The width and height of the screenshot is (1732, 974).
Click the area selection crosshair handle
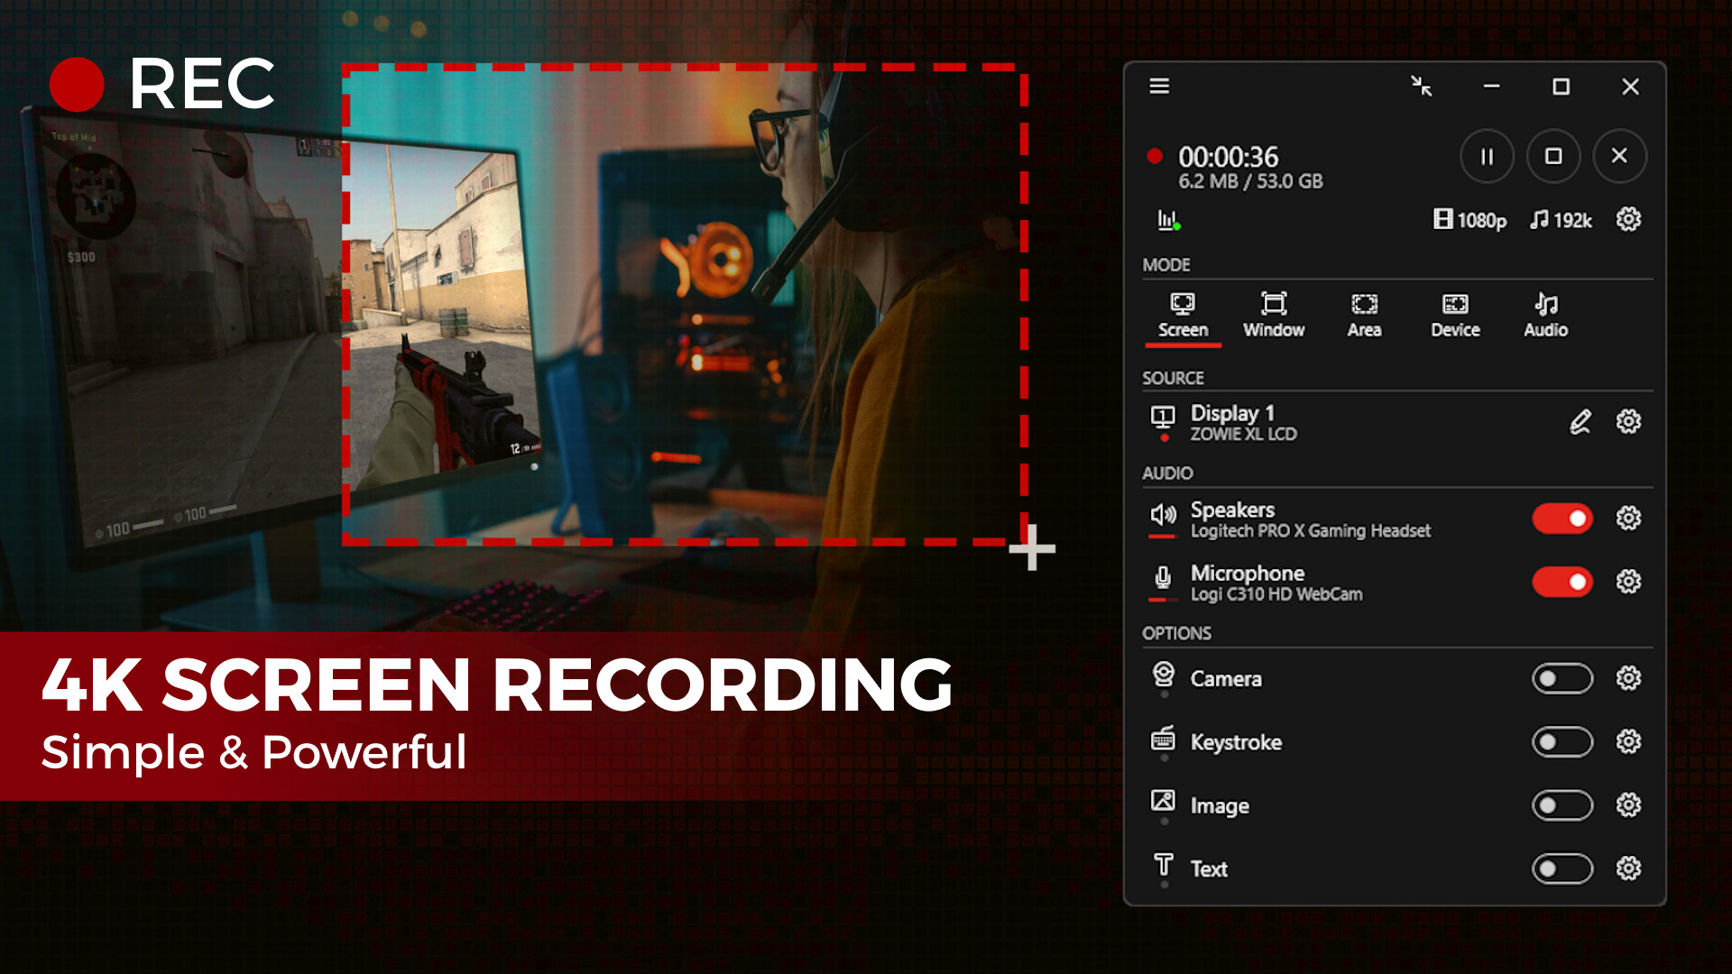(1030, 547)
